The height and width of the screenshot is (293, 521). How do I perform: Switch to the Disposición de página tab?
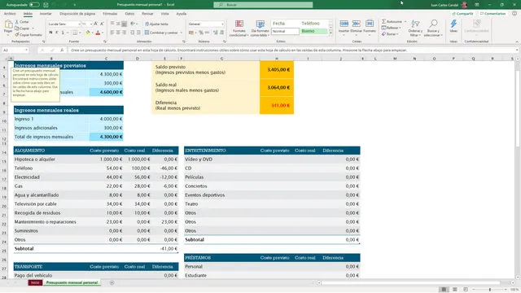pyautogui.click(x=77, y=14)
